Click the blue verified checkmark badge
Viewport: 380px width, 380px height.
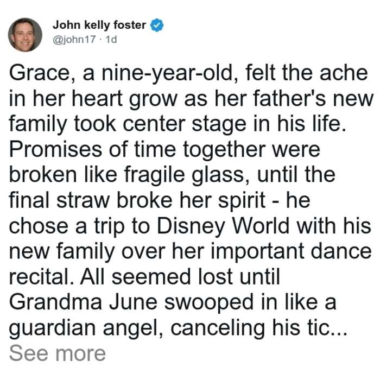[157, 25]
